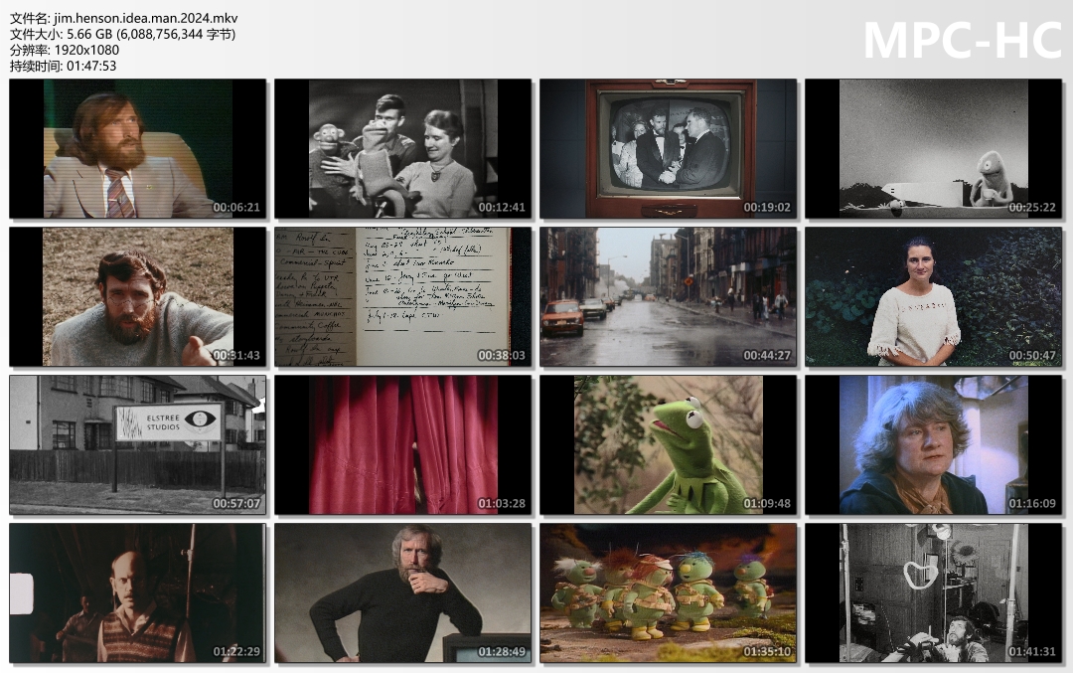1073x673 pixels.
Task: Click bald man in vest thumbnail at 01:22:29
Action: (138, 592)
